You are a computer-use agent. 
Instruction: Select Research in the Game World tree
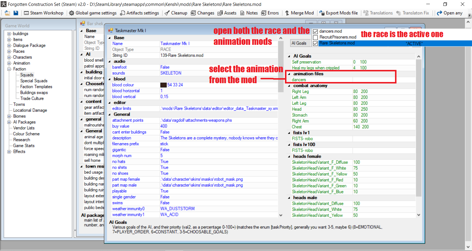[x=22, y=140]
